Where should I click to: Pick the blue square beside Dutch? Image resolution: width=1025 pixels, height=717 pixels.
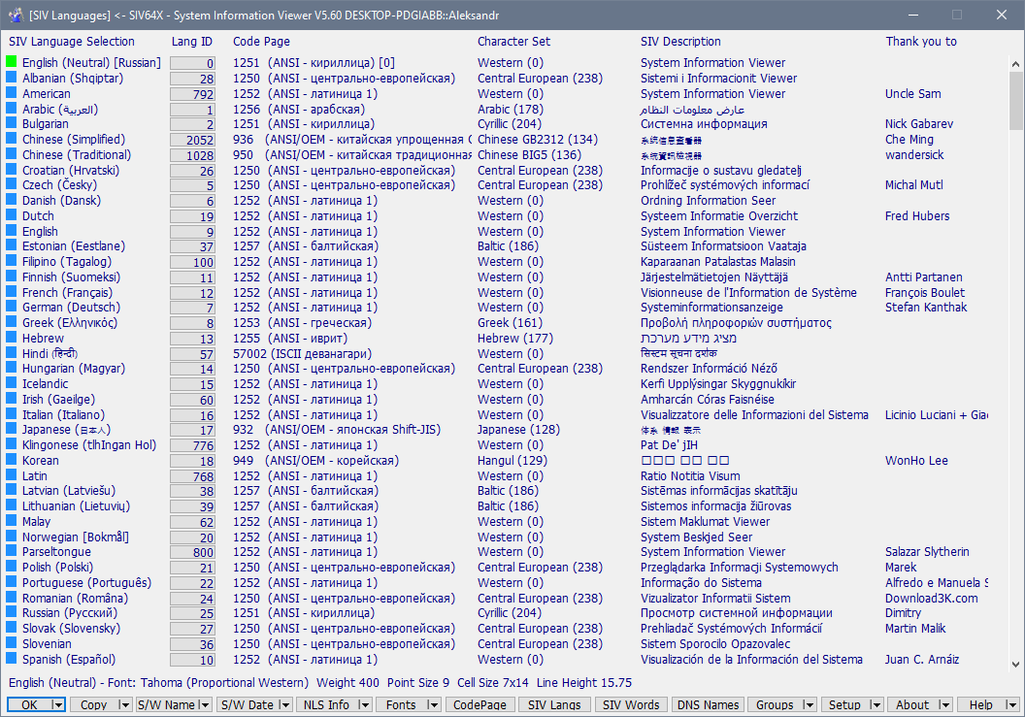pos(11,214)
